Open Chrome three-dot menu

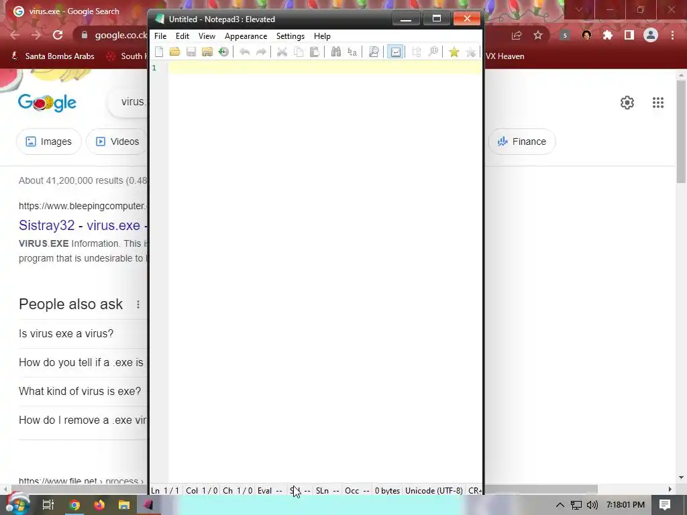click(x=672, y=36)
